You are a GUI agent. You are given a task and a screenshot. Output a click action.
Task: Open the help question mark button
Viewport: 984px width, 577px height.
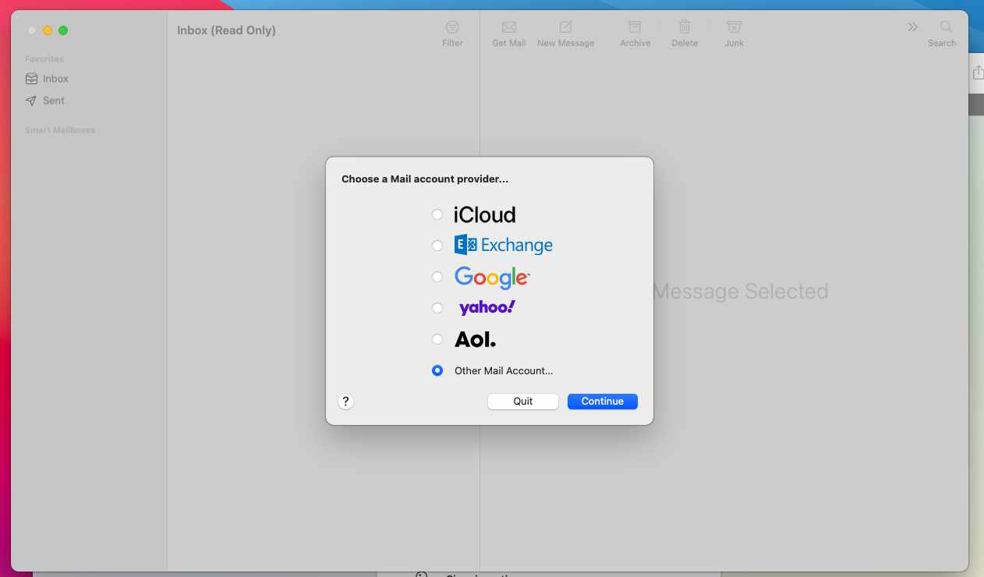tap(346, 402)
